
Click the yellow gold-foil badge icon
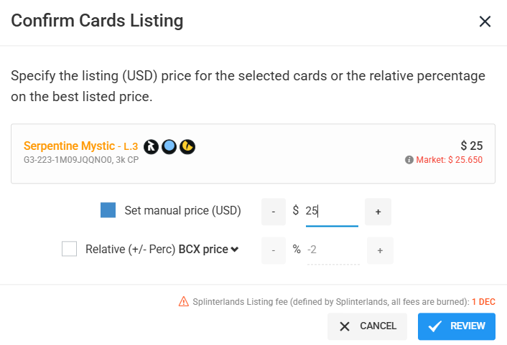187,146
